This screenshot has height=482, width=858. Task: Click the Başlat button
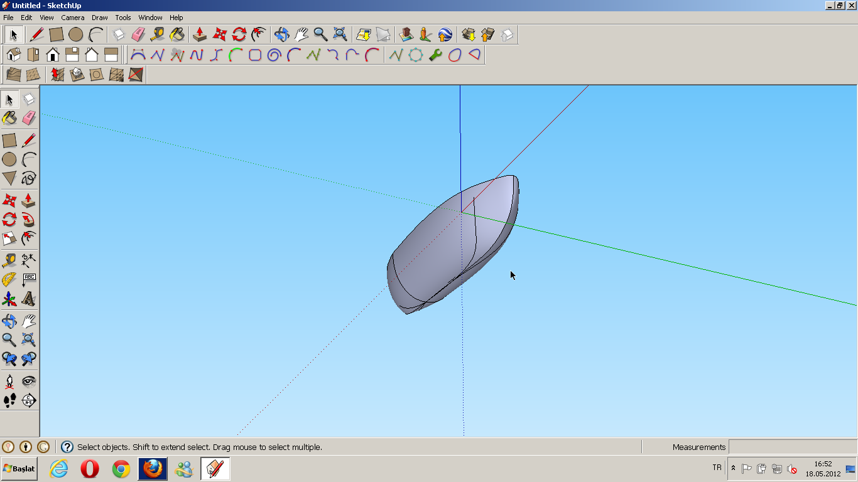point(19,468)
